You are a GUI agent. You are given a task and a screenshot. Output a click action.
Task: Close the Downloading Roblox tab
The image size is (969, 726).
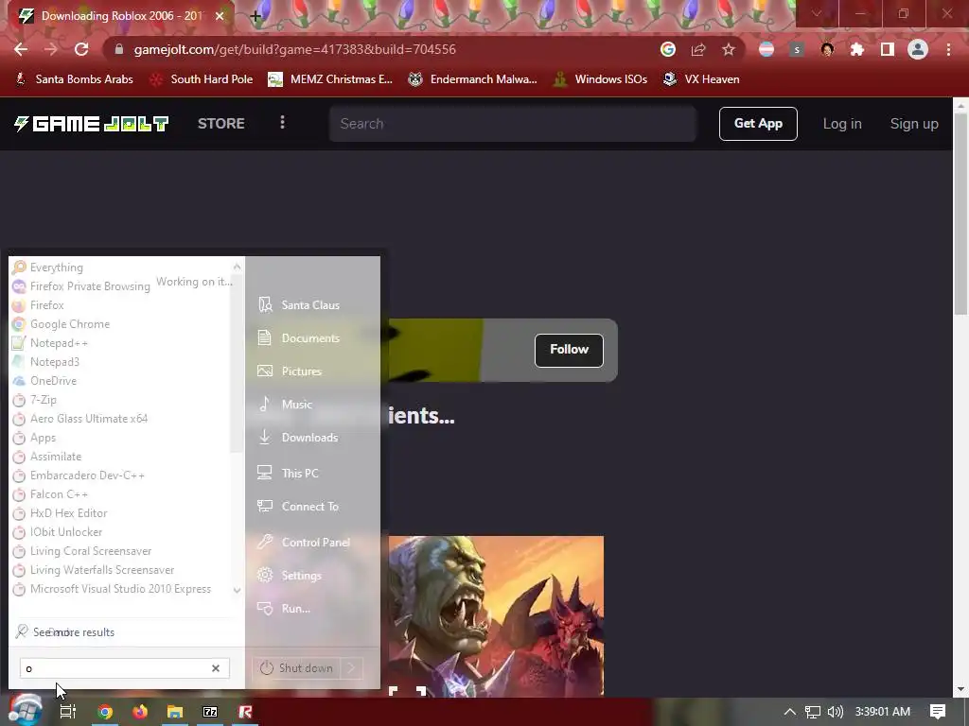pyautogui.click(x=220, y=16)
